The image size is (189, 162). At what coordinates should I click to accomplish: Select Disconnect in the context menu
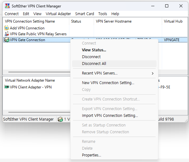(114, 57)
